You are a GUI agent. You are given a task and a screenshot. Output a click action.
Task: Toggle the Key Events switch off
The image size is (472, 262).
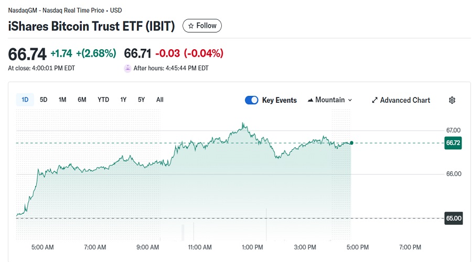coord(252,100)
